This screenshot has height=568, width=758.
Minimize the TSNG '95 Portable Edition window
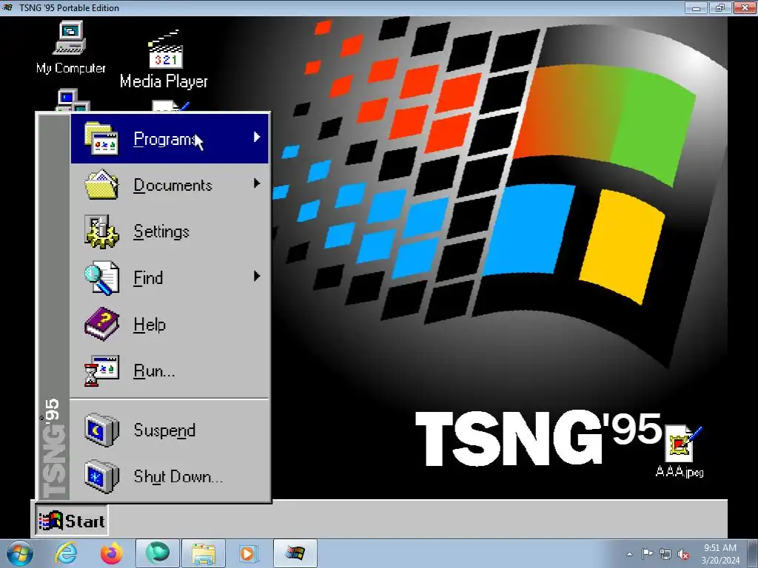[x=696, y=7]
